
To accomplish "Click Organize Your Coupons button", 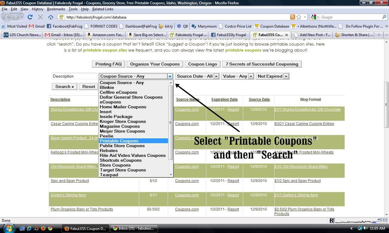I will 155,64.
